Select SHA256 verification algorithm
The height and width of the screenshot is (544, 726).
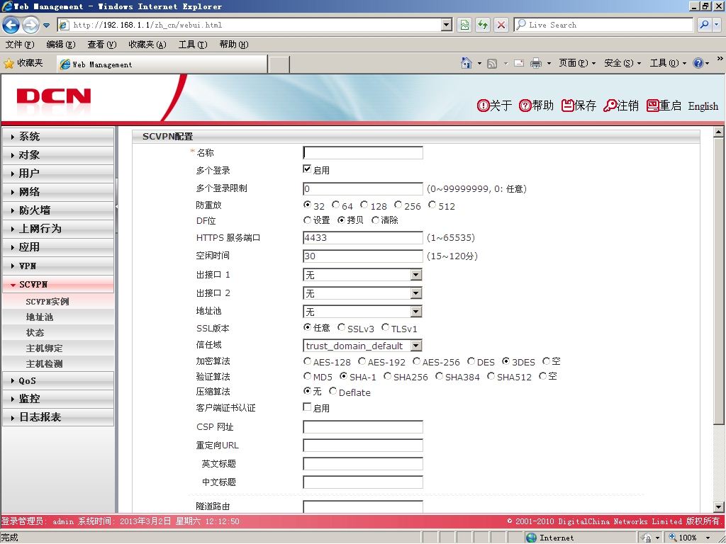pos(387,376)
